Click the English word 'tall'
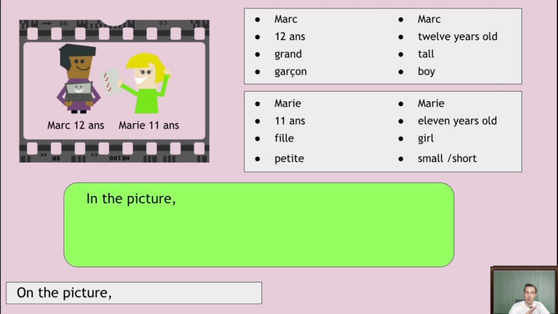Image resolution: width=558 pixels, height=314 pixels. pyautogui.click(x=426, y=54)
